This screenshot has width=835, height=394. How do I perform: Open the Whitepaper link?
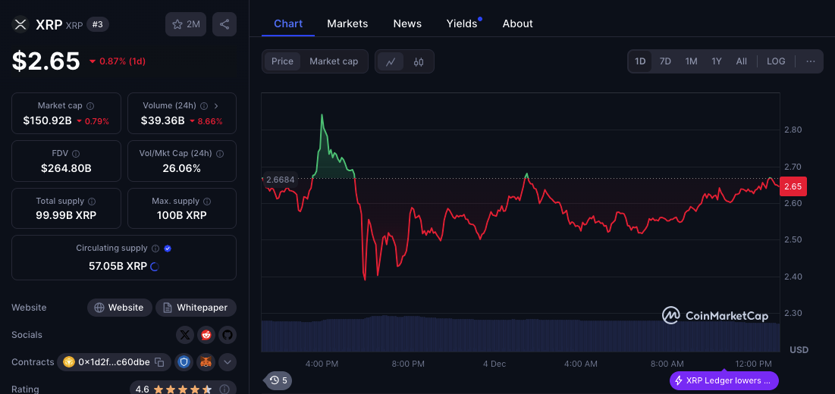coord(196,308)
